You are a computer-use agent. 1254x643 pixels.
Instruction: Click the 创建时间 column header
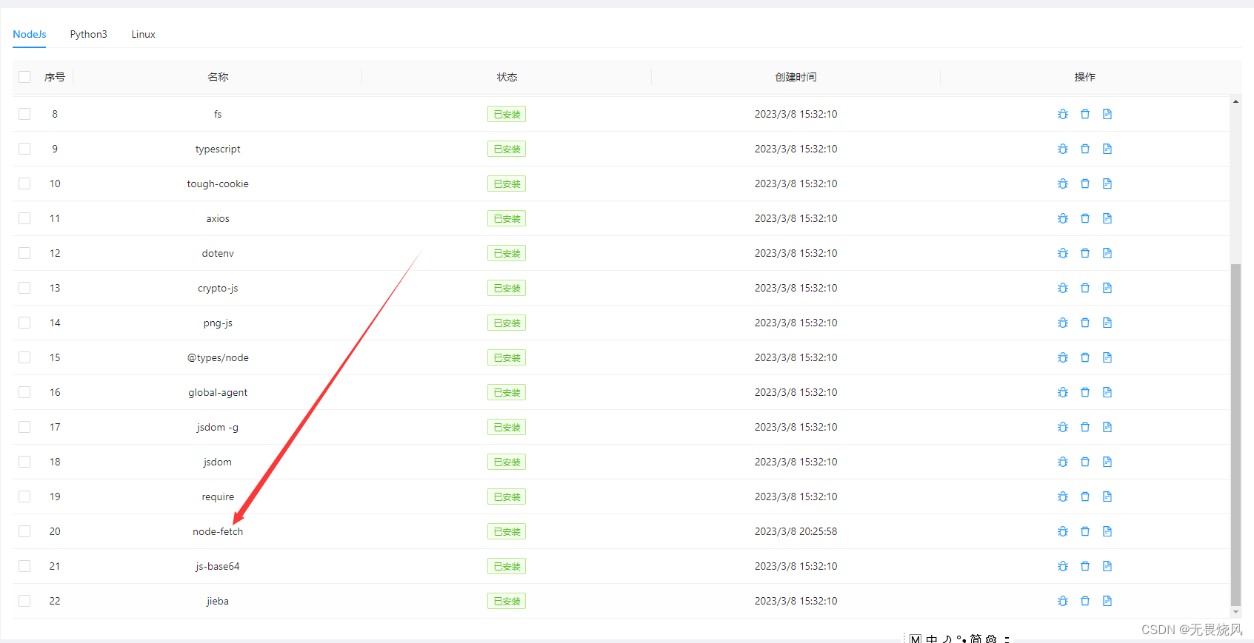pos(796,77)
